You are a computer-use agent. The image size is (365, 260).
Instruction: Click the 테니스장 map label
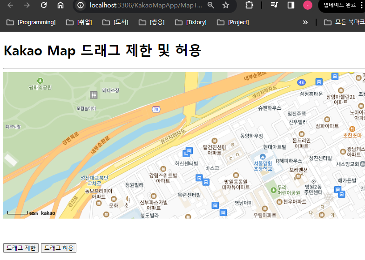pyautogui.click(x=111, y=90)
